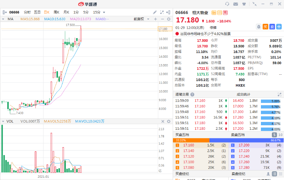Viewport: 284px width, 180px height.
Task: Select the 1分 chart tab
Action: pyautogui.click(x=76, y=12)
